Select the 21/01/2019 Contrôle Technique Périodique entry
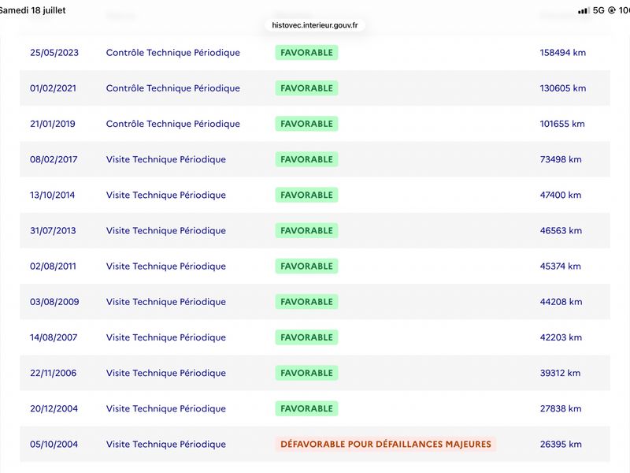This screenshot has height=473, width=630. pyautogui.click(x=315, y=124)
